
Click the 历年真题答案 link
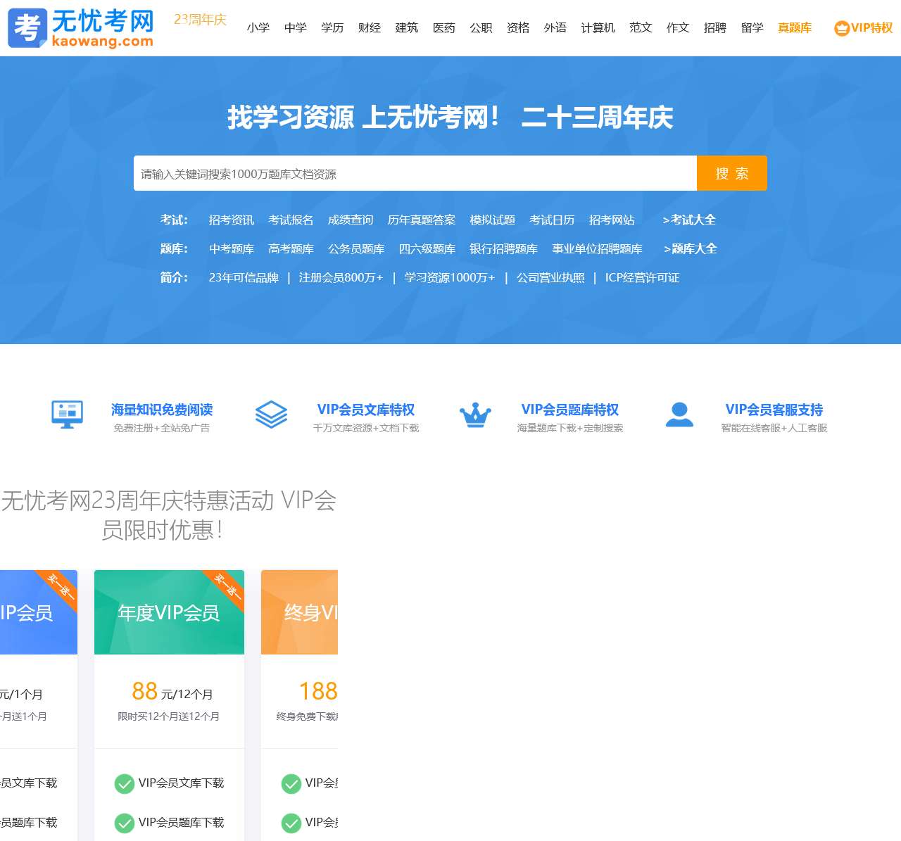[x=420, y=220]
